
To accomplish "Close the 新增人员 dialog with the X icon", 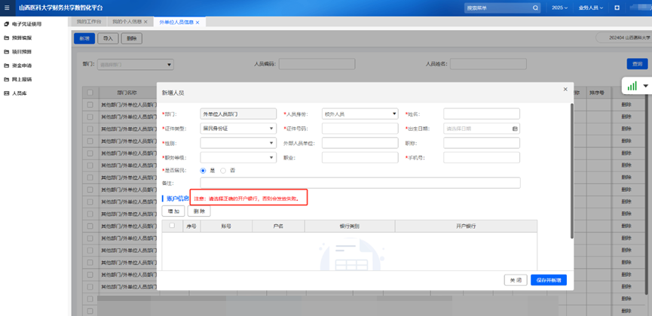I will tap(565, 90).
